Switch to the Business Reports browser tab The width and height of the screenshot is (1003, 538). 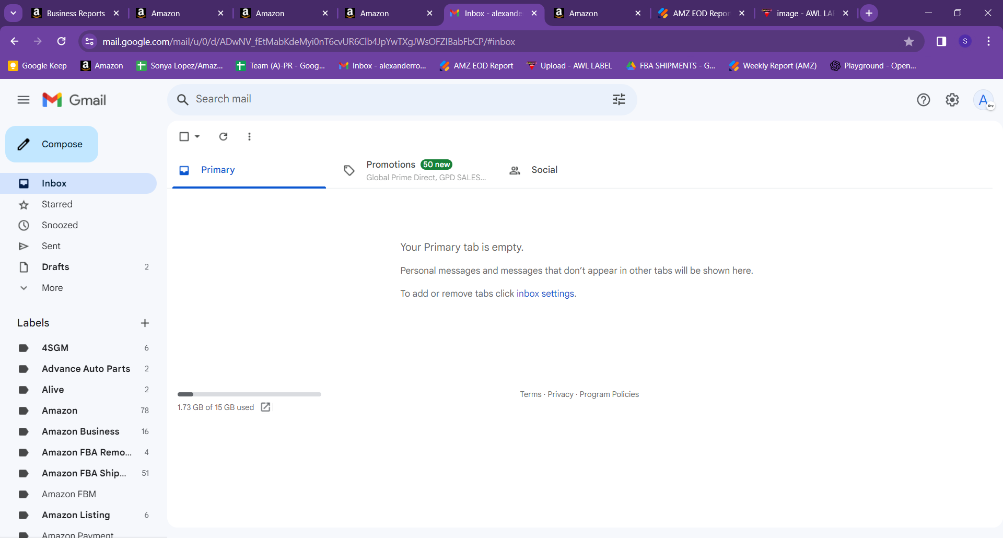point(75,13)
